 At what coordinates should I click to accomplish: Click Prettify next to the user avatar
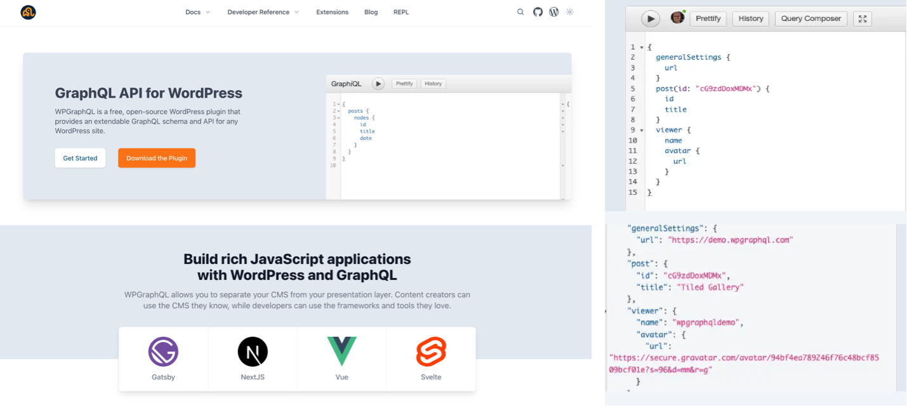[708, 18]
